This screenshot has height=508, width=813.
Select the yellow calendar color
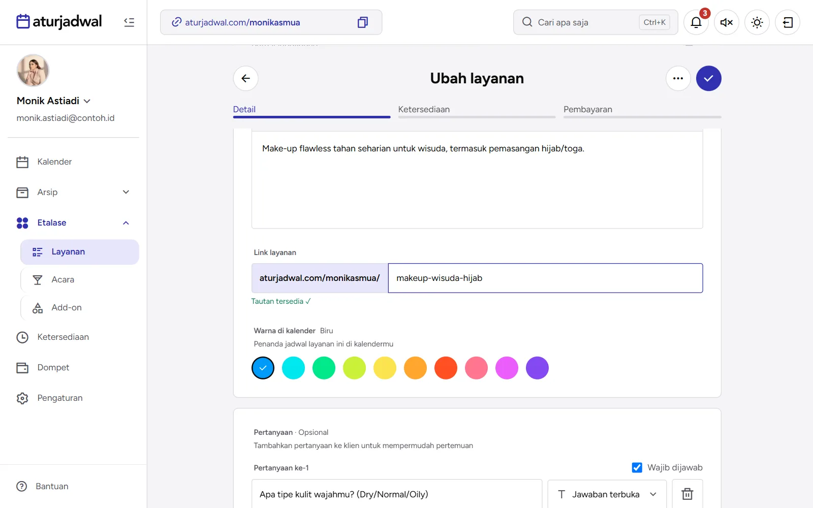coord(385,368)
